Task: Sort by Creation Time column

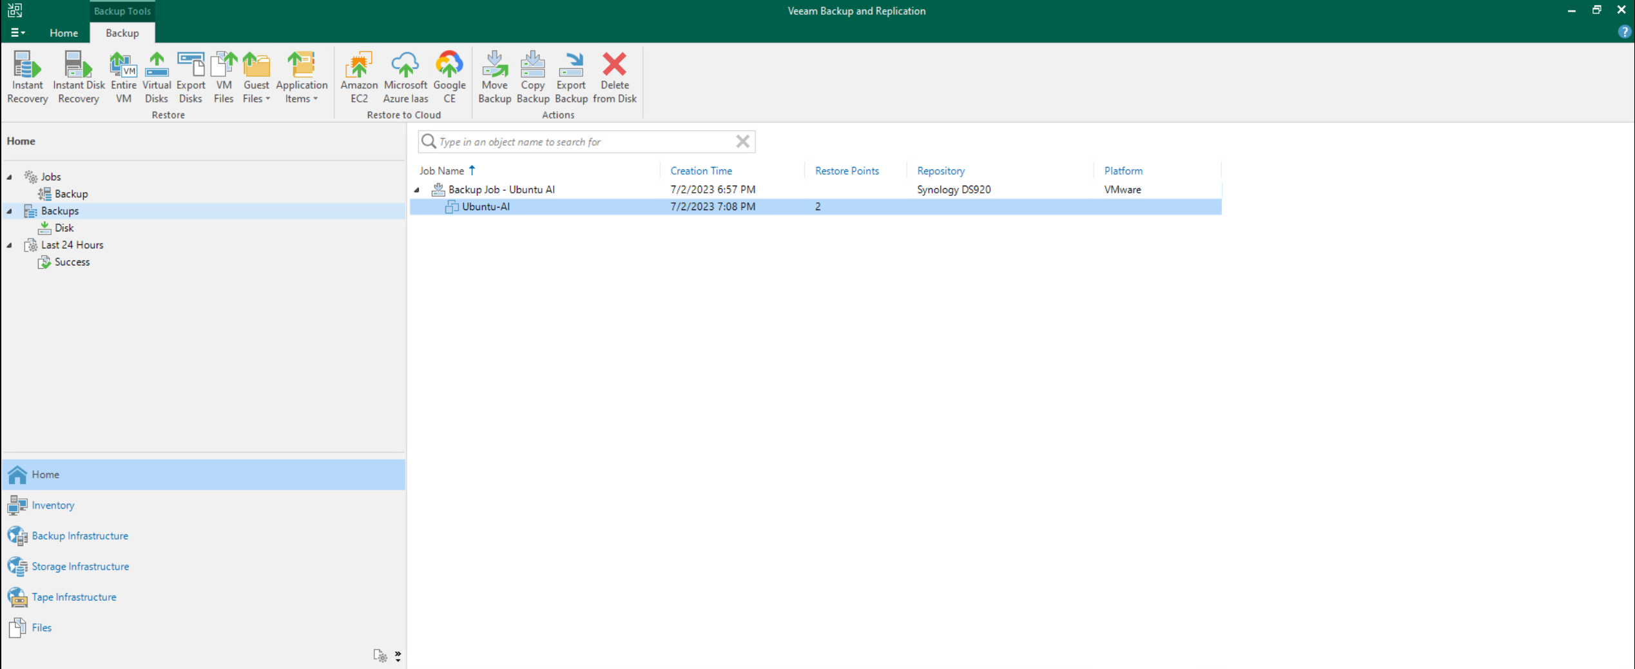Action: pos(701,171)
